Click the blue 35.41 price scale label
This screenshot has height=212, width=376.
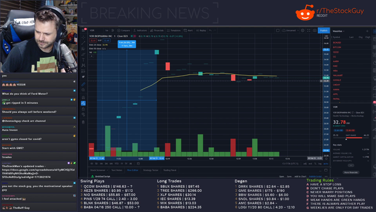tap(326, 49)
